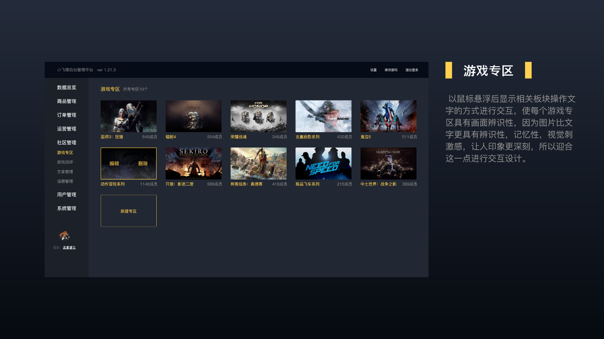Click the 346成员 member count
Screen dimensions: 604x339
point(279,137)
